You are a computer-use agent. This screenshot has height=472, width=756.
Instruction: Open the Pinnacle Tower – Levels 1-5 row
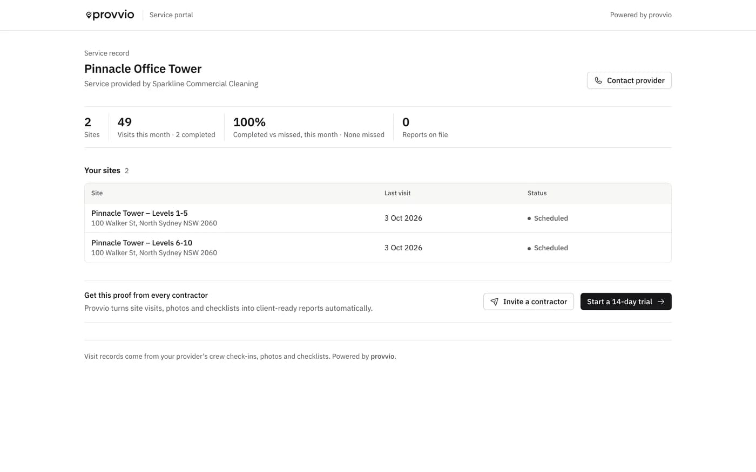point(378,218)
